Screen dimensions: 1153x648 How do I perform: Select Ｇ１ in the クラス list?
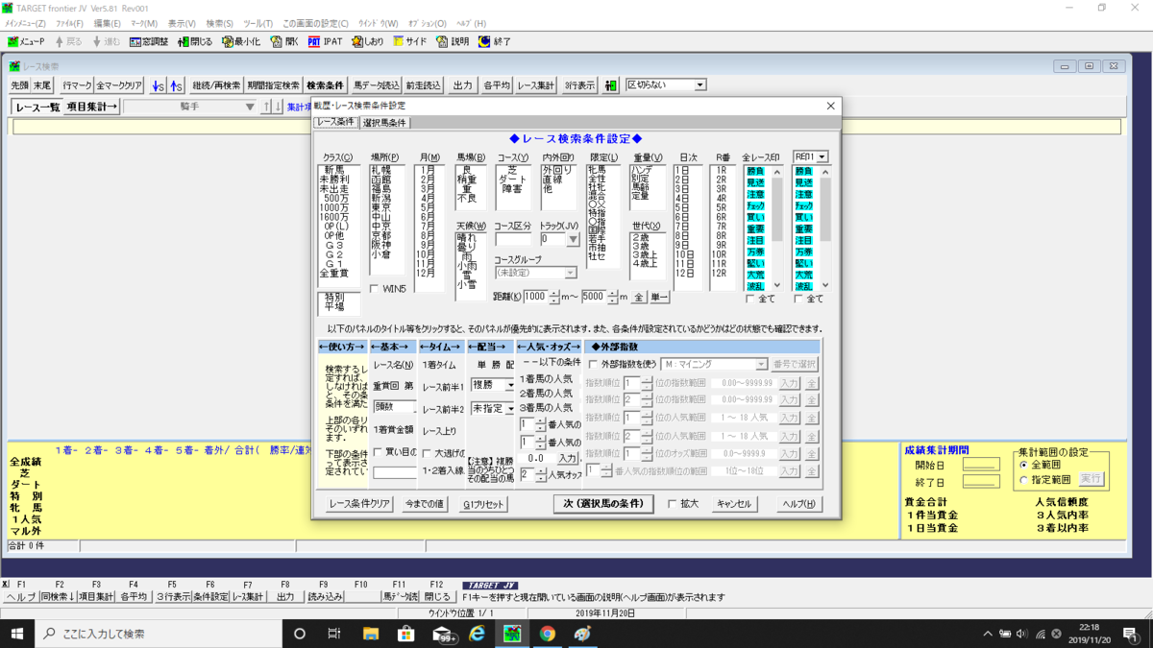(333, 264)
